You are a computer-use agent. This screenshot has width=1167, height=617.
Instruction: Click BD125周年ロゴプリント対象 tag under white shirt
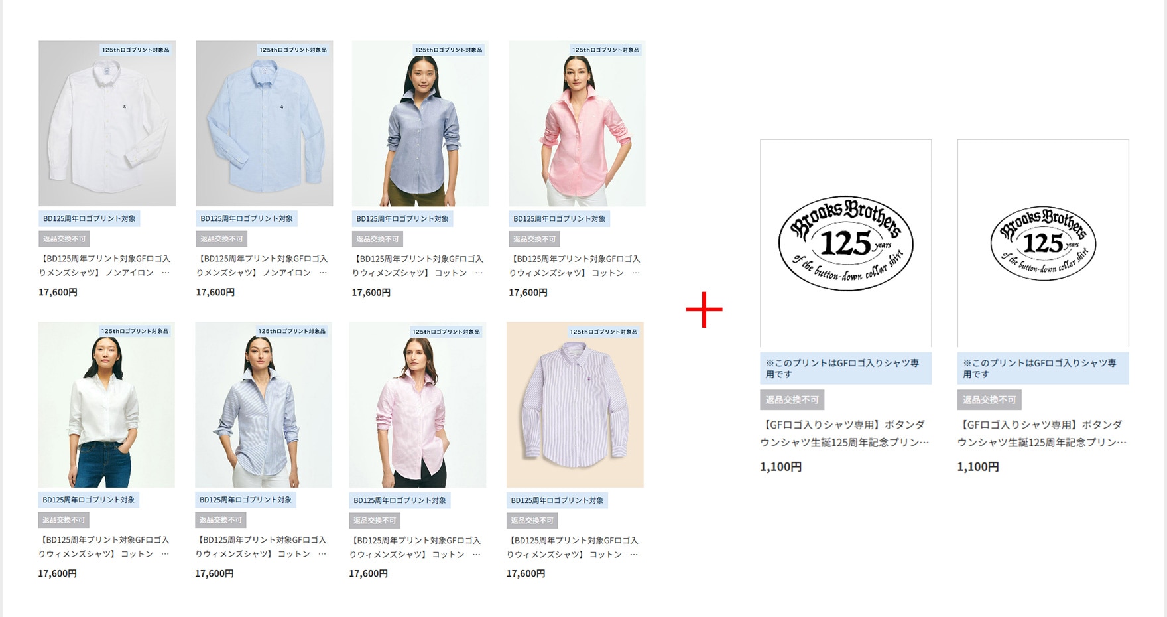(x=90, y=218)
